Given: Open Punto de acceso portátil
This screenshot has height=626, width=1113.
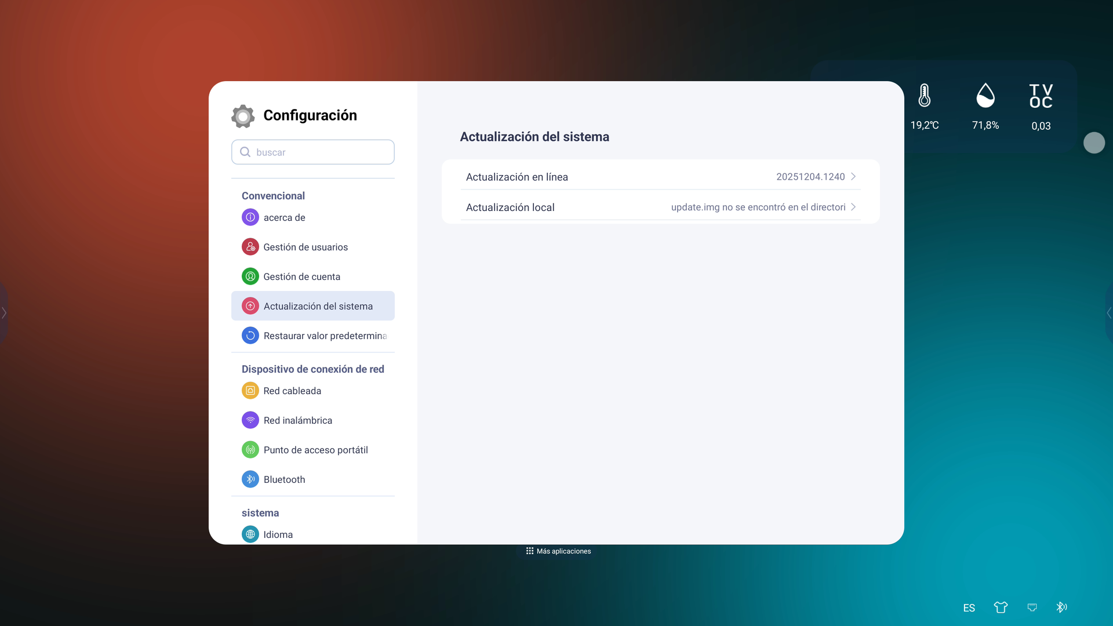Looking at the screenshot, I should click(313, 450).
